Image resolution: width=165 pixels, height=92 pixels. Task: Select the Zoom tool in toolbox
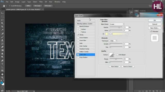point(2,77)
